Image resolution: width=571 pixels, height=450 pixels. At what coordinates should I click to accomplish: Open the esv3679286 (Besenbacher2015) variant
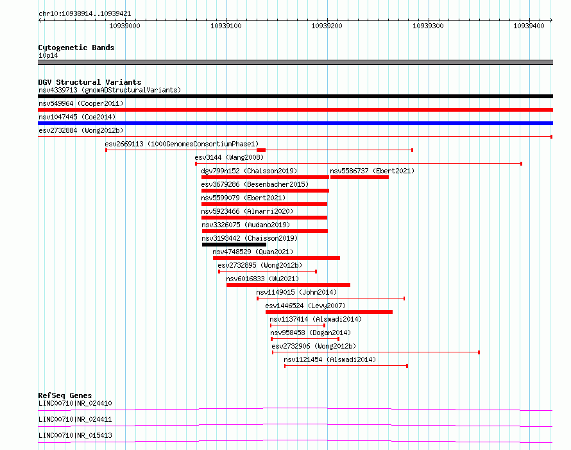click(x=255, y=184)
